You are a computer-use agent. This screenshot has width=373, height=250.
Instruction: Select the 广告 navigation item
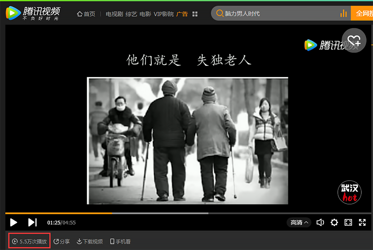click(182, 14)
